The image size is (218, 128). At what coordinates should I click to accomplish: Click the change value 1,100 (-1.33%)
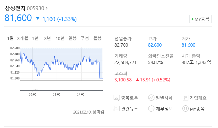pos(60,19)
